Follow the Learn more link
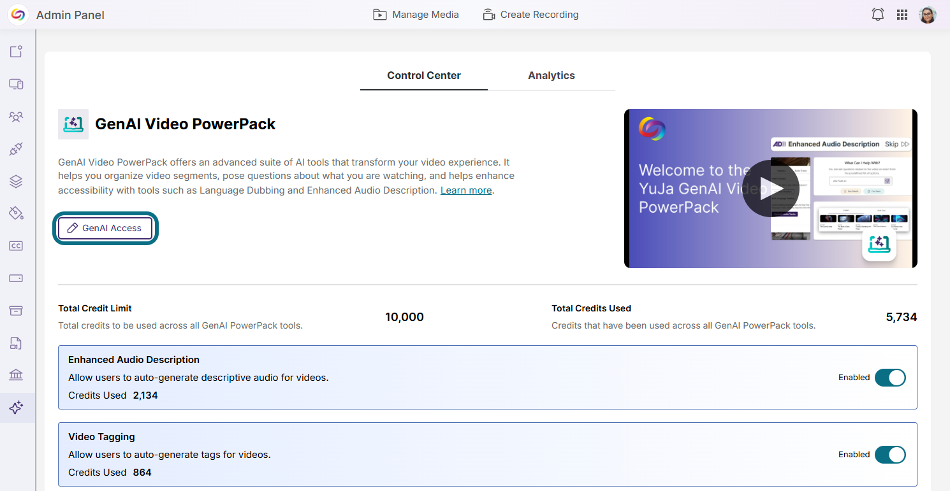950x491 pixels. click(466, 190)
